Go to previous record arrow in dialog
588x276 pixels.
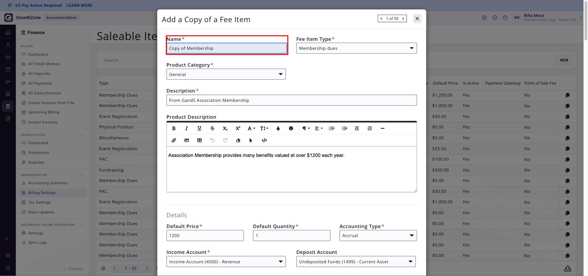381,18
